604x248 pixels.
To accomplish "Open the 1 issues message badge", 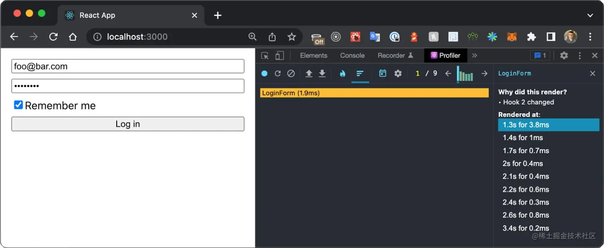I will (540, 56).
